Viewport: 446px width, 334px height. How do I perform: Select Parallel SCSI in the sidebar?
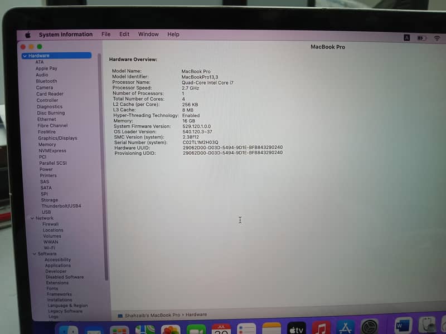[x=53, y=163]
